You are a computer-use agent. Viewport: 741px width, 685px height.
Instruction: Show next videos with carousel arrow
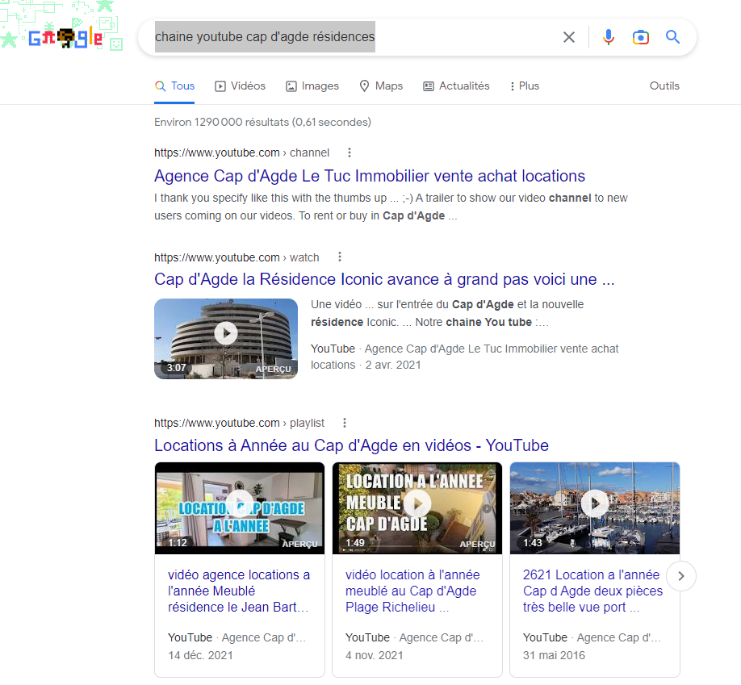(681, 576)
